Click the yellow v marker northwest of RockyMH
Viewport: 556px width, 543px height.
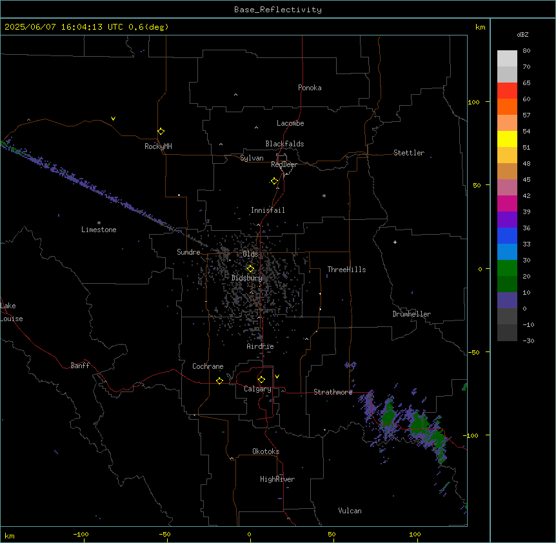click(x=113, y=119)
